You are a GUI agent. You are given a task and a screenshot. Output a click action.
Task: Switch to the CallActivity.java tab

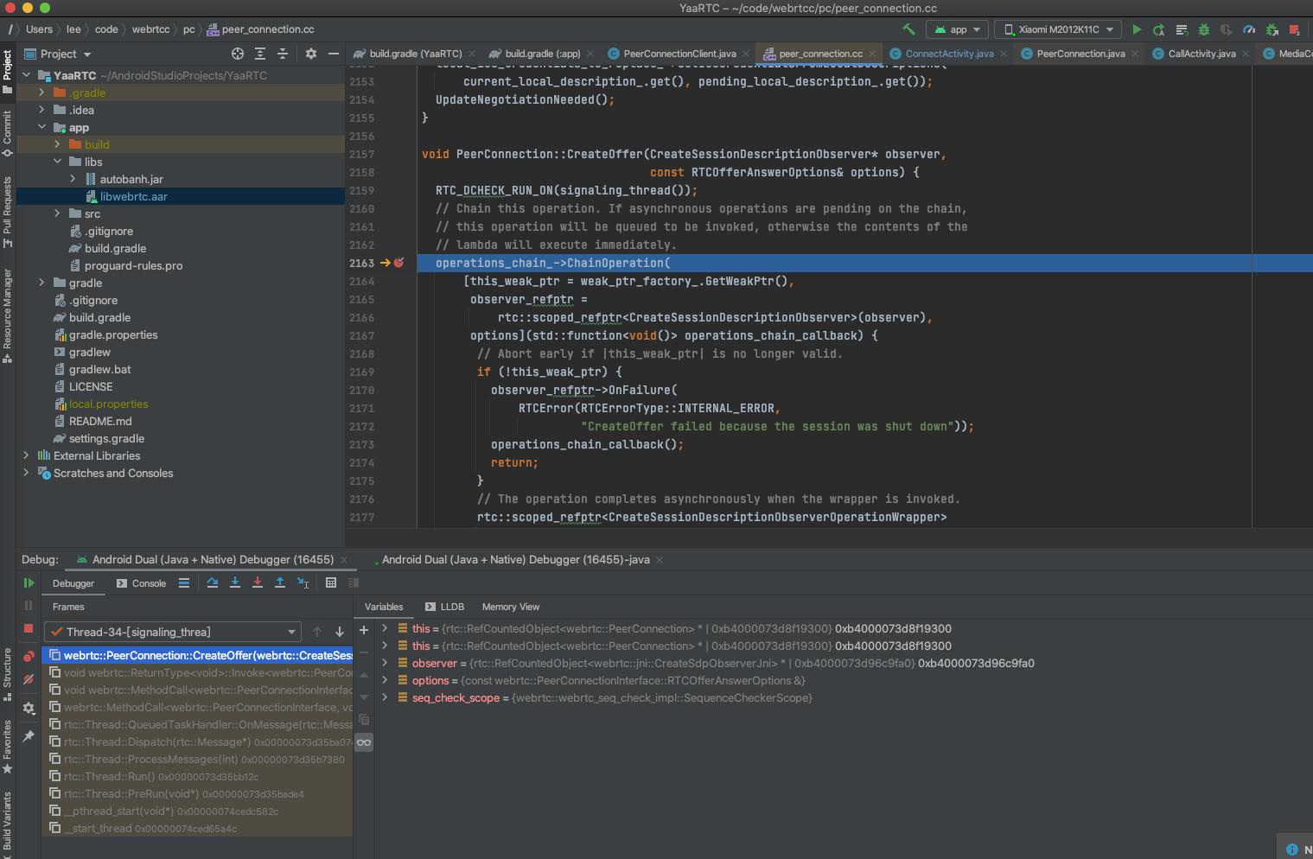click(x=1201, y=54)
